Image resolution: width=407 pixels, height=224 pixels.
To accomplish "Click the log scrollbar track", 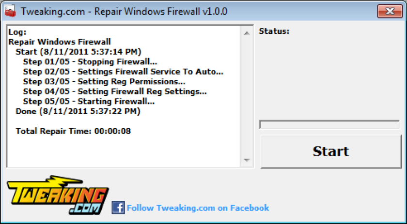I will [x=247, y=96].
